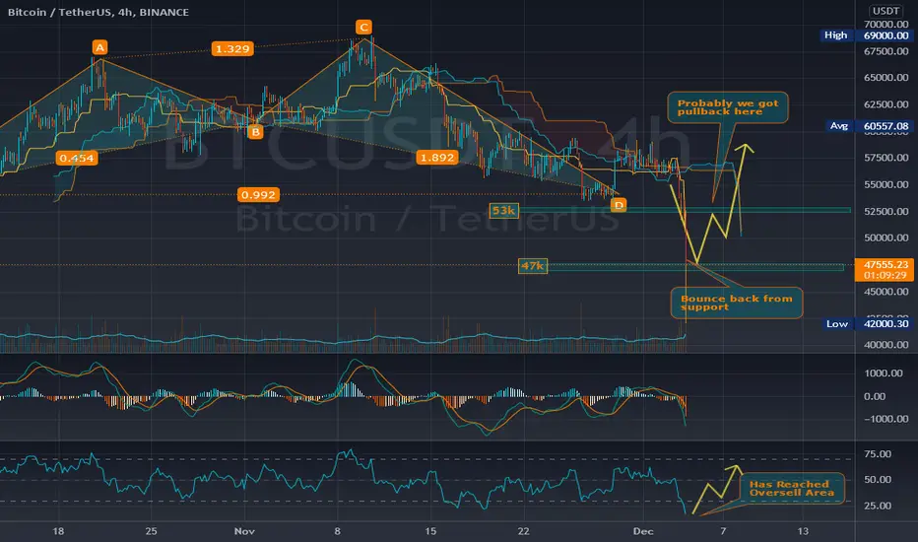The height and width of the screenshot is (542, 918).
Task: Select the USDT currency label
Action: pyautogui.click(x=885, y=11)
